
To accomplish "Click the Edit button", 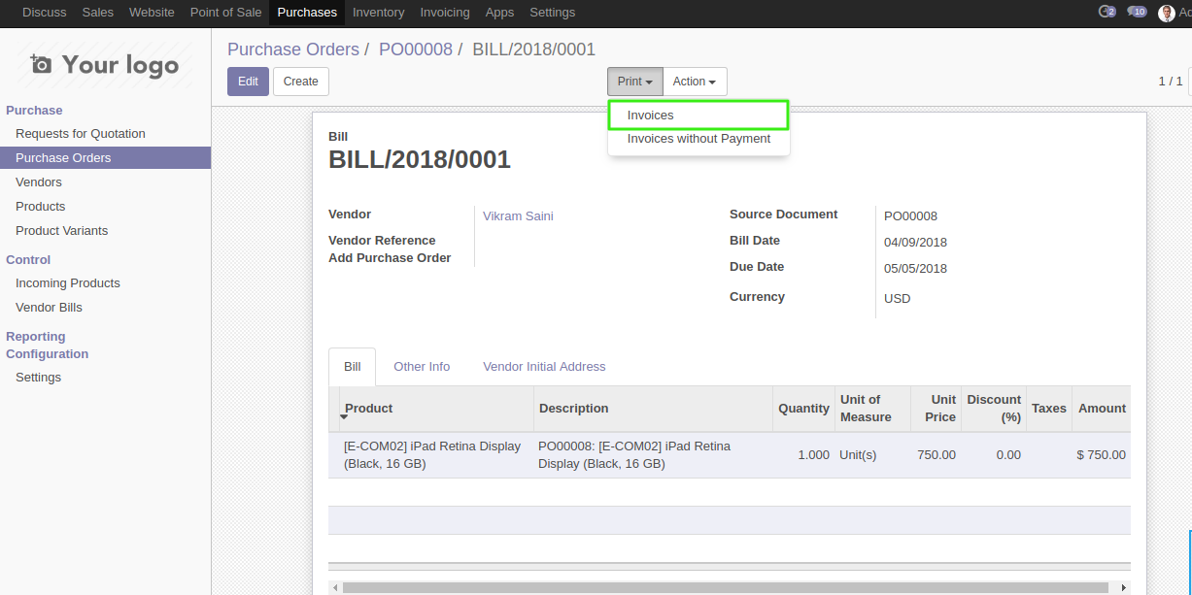I will [248, 82].
